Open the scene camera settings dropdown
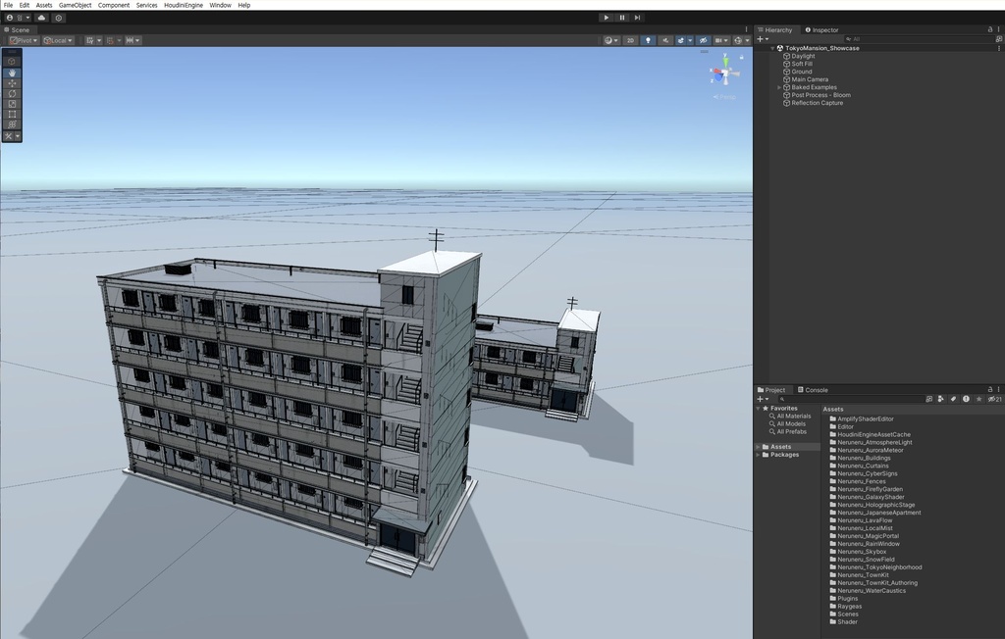Image resolution: width=1005 pixels, height=639 pixels. click(723, 40)
